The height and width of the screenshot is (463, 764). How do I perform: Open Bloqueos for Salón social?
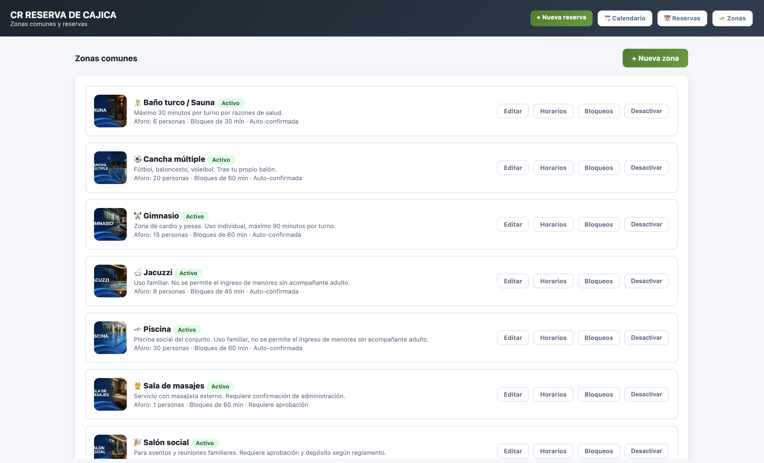599,451
